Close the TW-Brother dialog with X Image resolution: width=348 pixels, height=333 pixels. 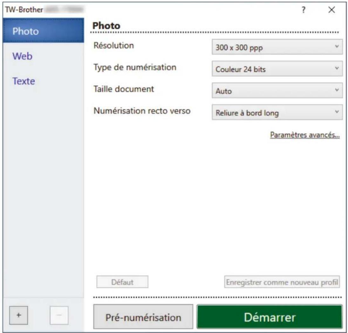[331, 10]
